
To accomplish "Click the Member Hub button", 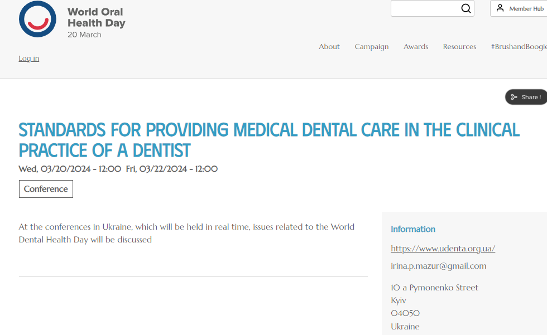I will pos(519,8).
